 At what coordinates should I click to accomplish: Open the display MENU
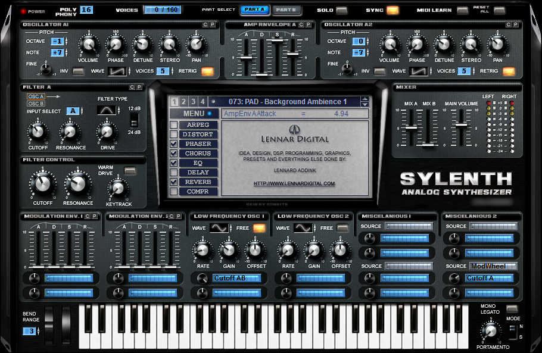pos(194,114)
